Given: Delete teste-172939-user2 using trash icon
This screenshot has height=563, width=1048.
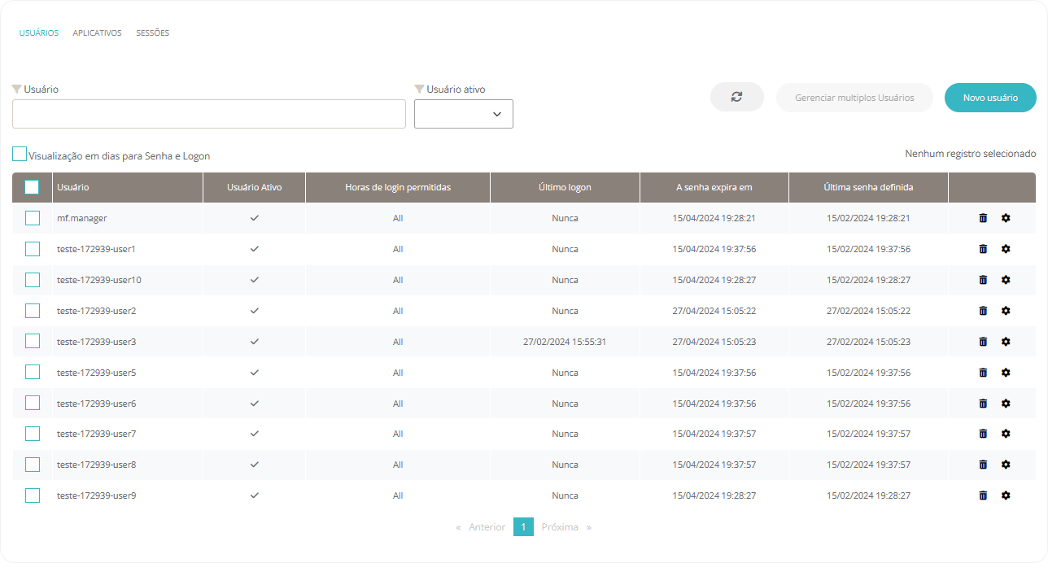Looking at the screenshot, I should coord(983,311).
